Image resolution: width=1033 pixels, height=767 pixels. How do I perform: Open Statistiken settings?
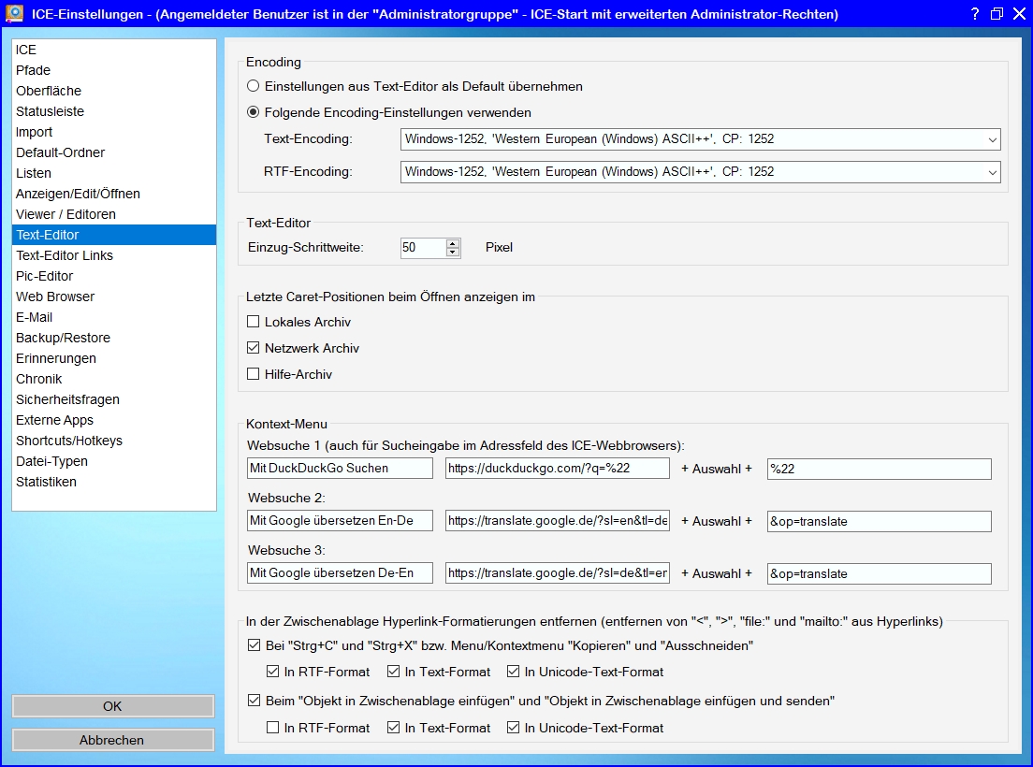(x=114, y=482)
